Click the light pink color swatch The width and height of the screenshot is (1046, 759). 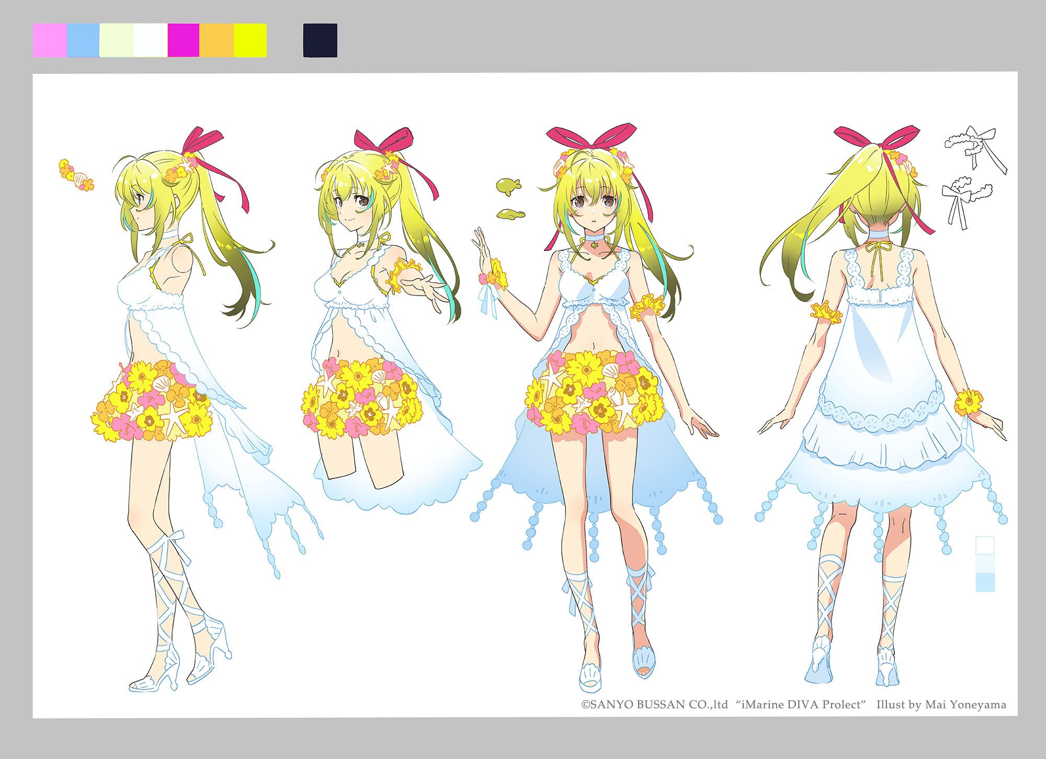[50, 40]
